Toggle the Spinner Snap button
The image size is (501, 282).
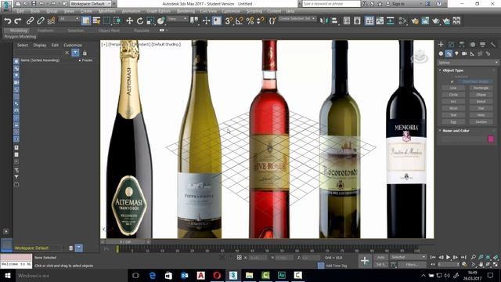pos(261,21)
